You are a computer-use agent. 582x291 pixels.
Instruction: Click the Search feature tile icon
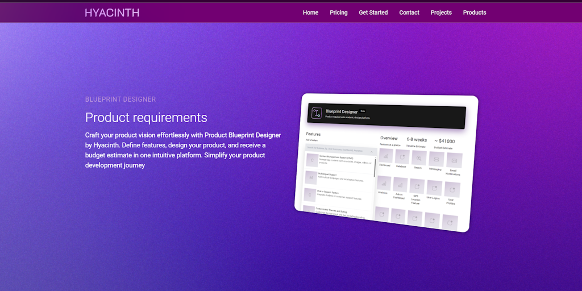pos(419,158)
